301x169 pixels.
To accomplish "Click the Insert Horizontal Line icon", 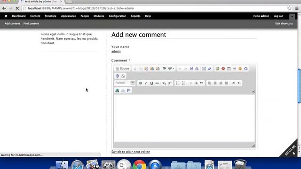I will (x=234, y=69).
